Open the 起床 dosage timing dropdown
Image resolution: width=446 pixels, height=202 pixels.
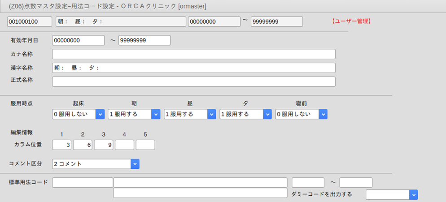tap(79, 114)
